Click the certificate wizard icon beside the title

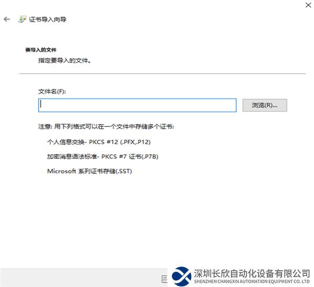tap(21, 19)
